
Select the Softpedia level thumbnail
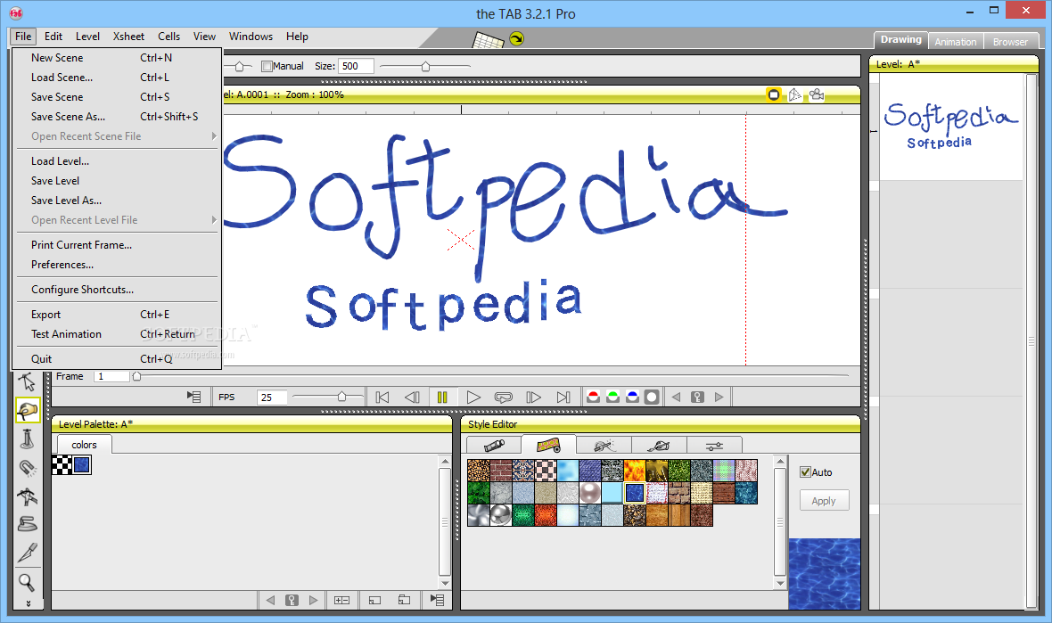(950, 126)
